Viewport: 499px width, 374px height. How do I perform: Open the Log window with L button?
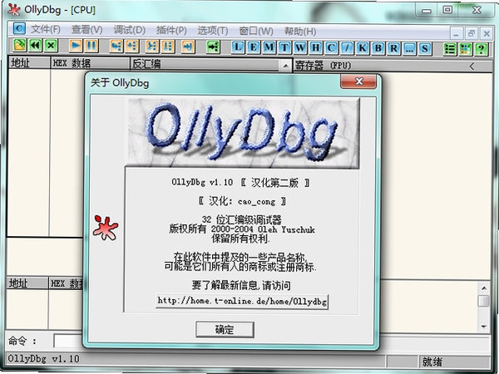click(238, 47)
